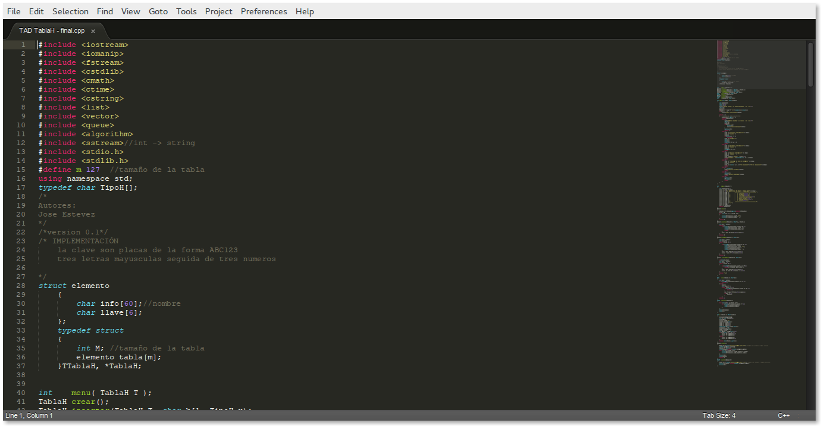The width and height of the screenshot is (821, 426).
Task: Select the TAD TablaH - final.cpp tab
Action: pos(52,30)
